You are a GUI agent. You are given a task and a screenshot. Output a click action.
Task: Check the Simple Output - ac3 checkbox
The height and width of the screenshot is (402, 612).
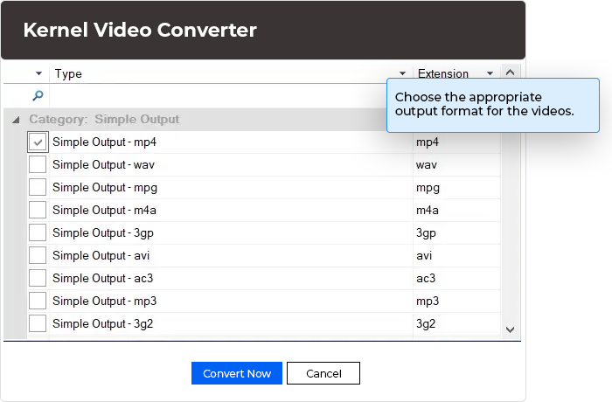38,278
